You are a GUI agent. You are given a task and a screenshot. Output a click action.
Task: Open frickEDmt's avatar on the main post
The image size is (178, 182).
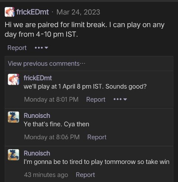click(x=10, y=12)
